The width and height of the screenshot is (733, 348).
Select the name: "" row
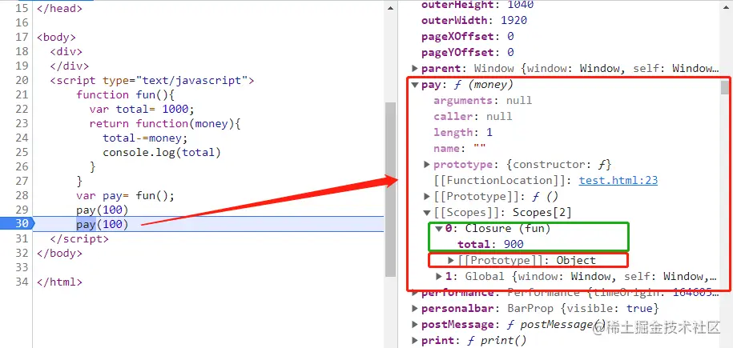coord(460,149)
